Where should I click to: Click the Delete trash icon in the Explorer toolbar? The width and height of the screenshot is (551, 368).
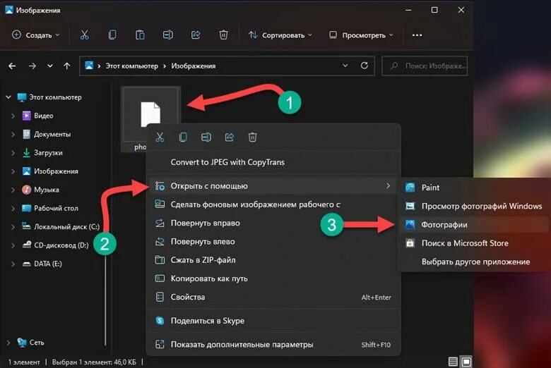click(x=223, y=35)
